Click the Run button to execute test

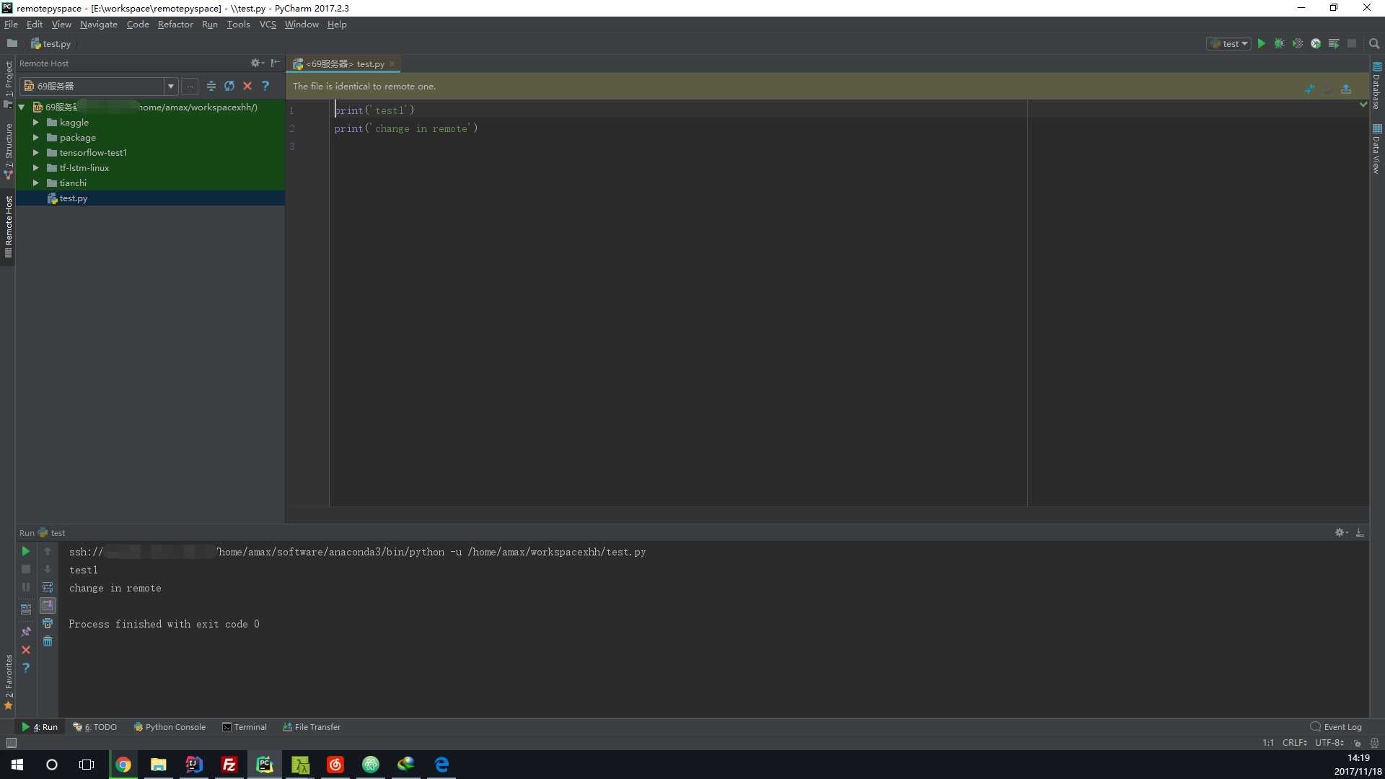click(x=1262, y=44)
